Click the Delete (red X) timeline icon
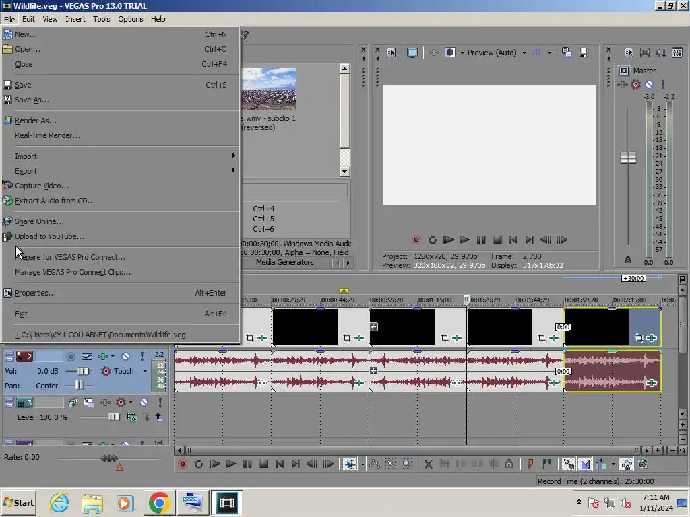The height and width of the screenshot is (517, 690). pos(428,464)
